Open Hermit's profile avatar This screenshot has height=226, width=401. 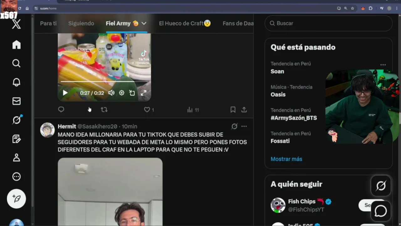(x=47, y=130)
